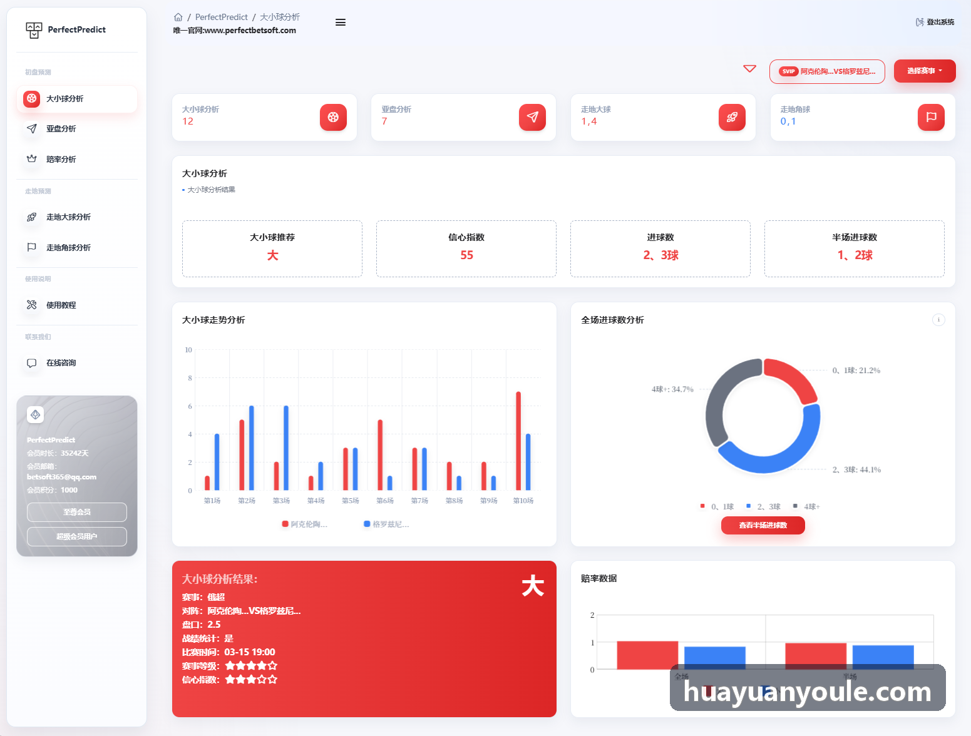
Task: Open the 大小球分析 sidebar menu item
Action: coord(77,99)
